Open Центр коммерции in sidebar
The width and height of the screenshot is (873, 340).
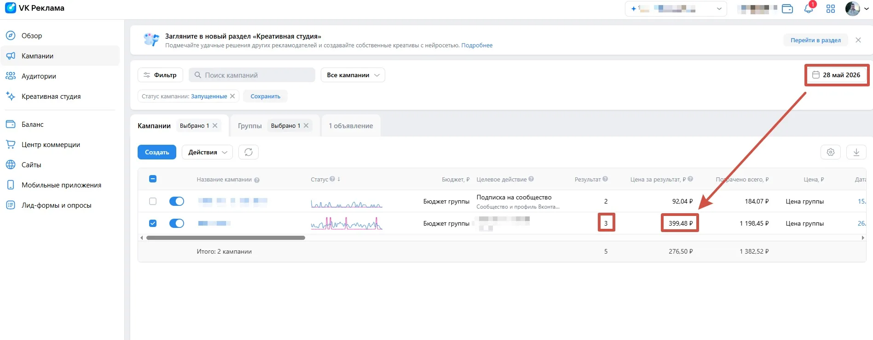click(x=60, y=145)
